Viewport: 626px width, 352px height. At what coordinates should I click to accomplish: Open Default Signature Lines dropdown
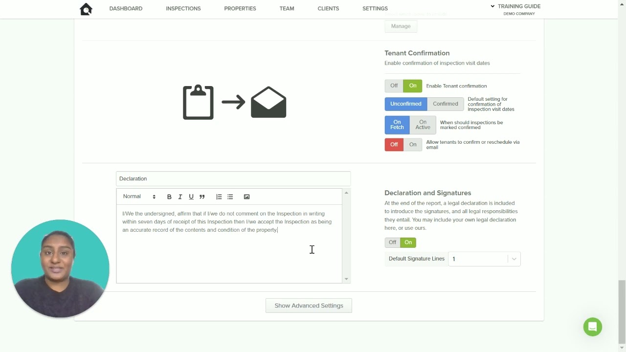coord(484,259)
